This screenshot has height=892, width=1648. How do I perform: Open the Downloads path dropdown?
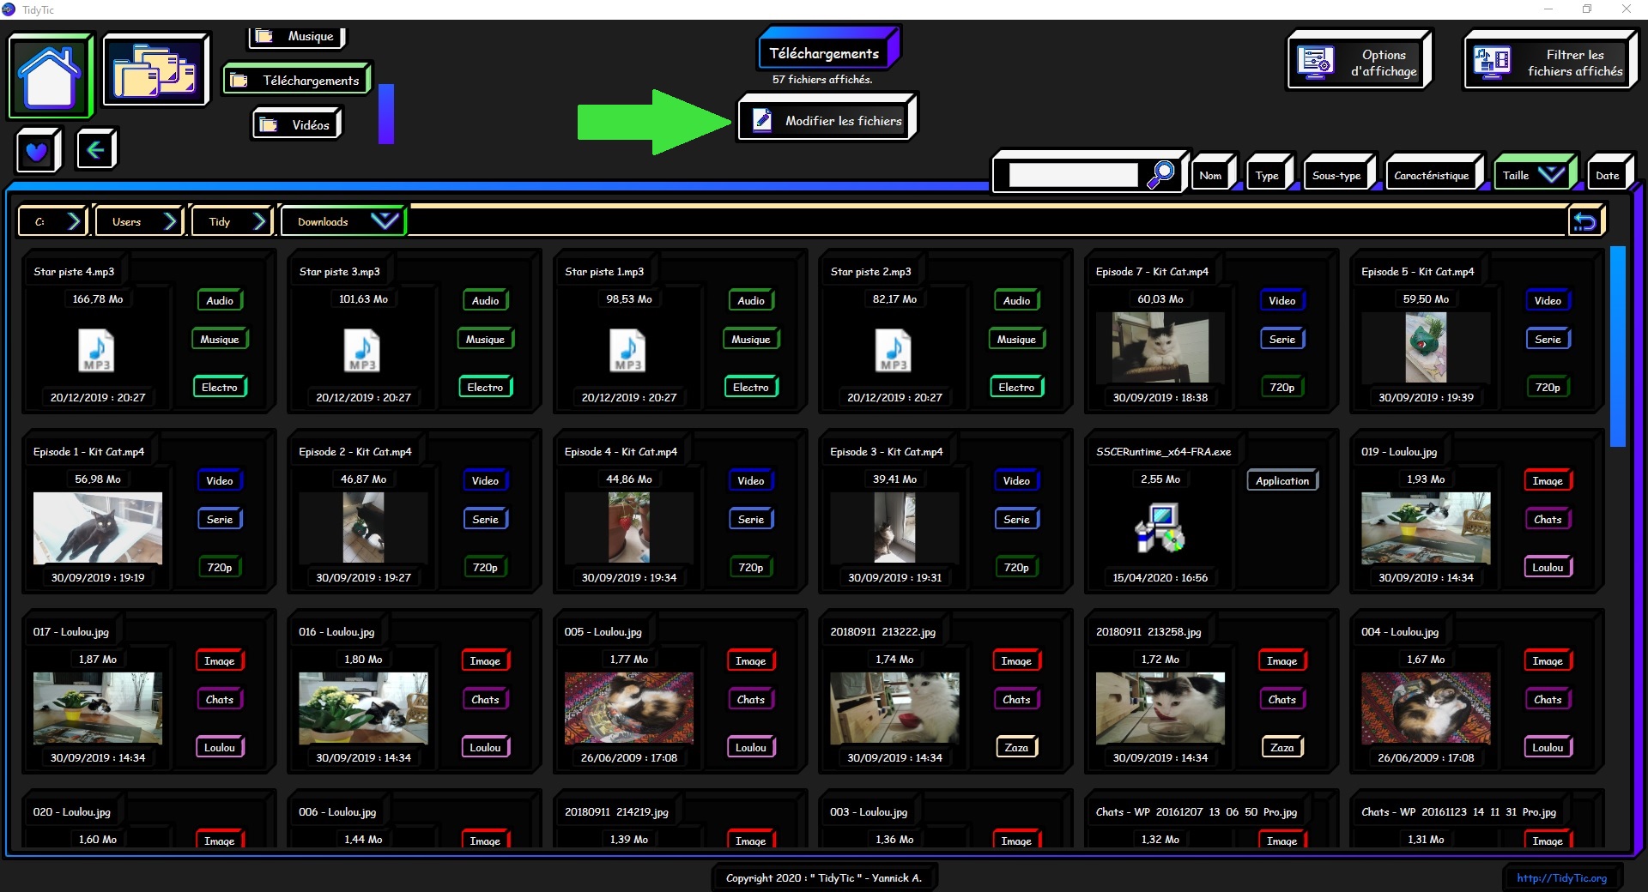tap(342, 221)
